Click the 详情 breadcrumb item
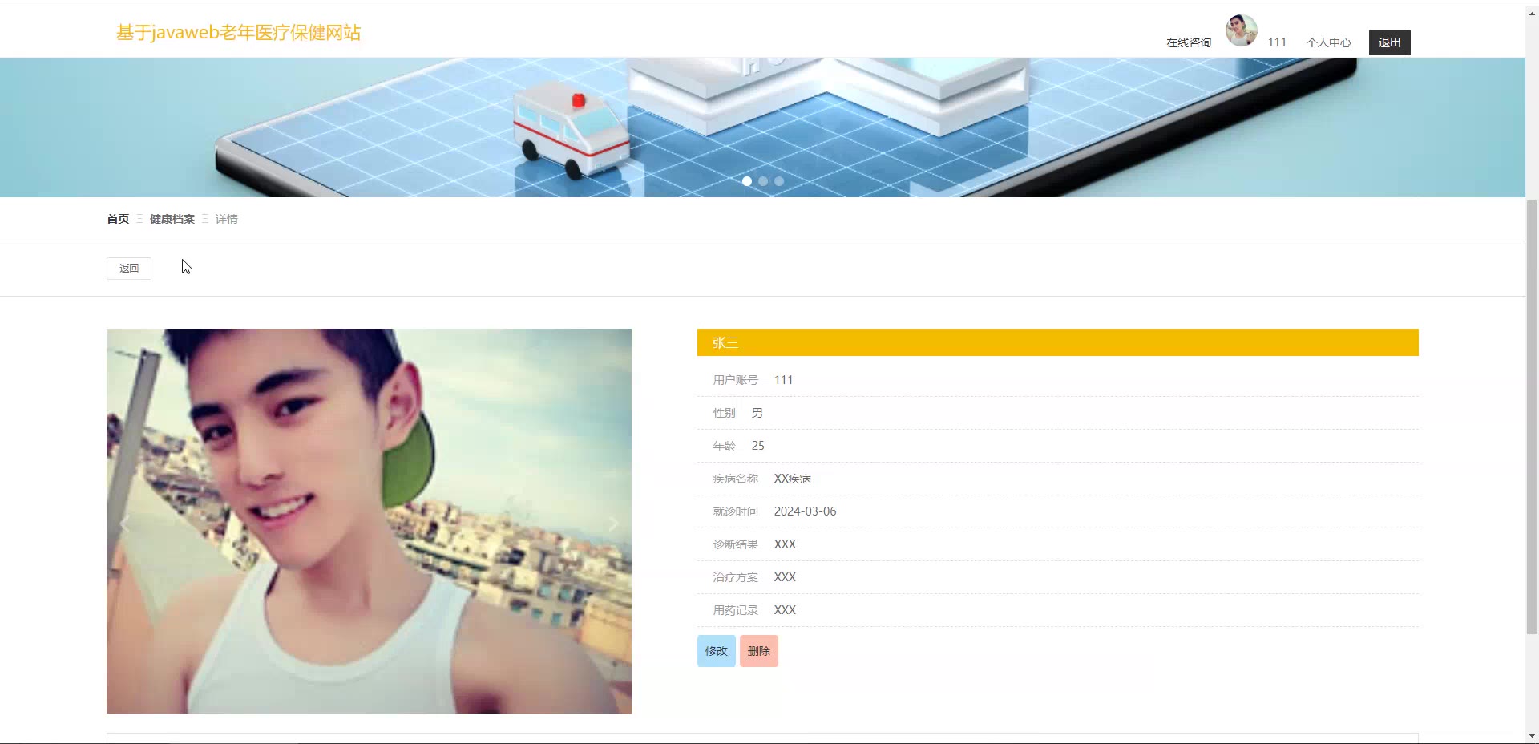Image resolution: width=1539 pixels, height=744 pixels. click(x=227, y=219)
